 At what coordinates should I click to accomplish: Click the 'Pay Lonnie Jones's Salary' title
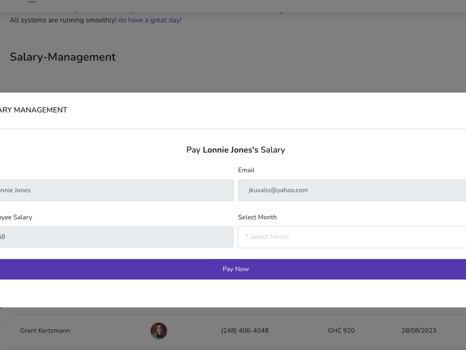coord(236,150)
